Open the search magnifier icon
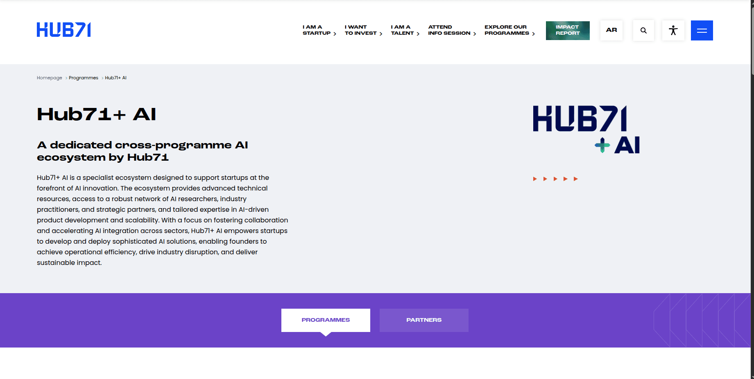 643,30
